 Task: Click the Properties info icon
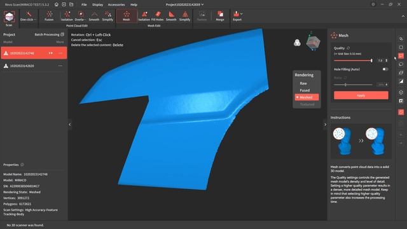tap(22, 165)
